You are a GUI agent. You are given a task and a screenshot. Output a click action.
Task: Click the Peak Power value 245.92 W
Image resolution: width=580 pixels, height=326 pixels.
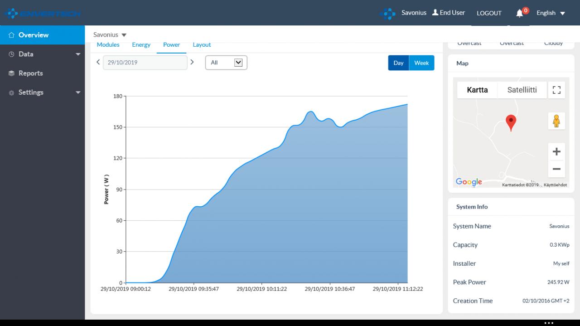558,282
